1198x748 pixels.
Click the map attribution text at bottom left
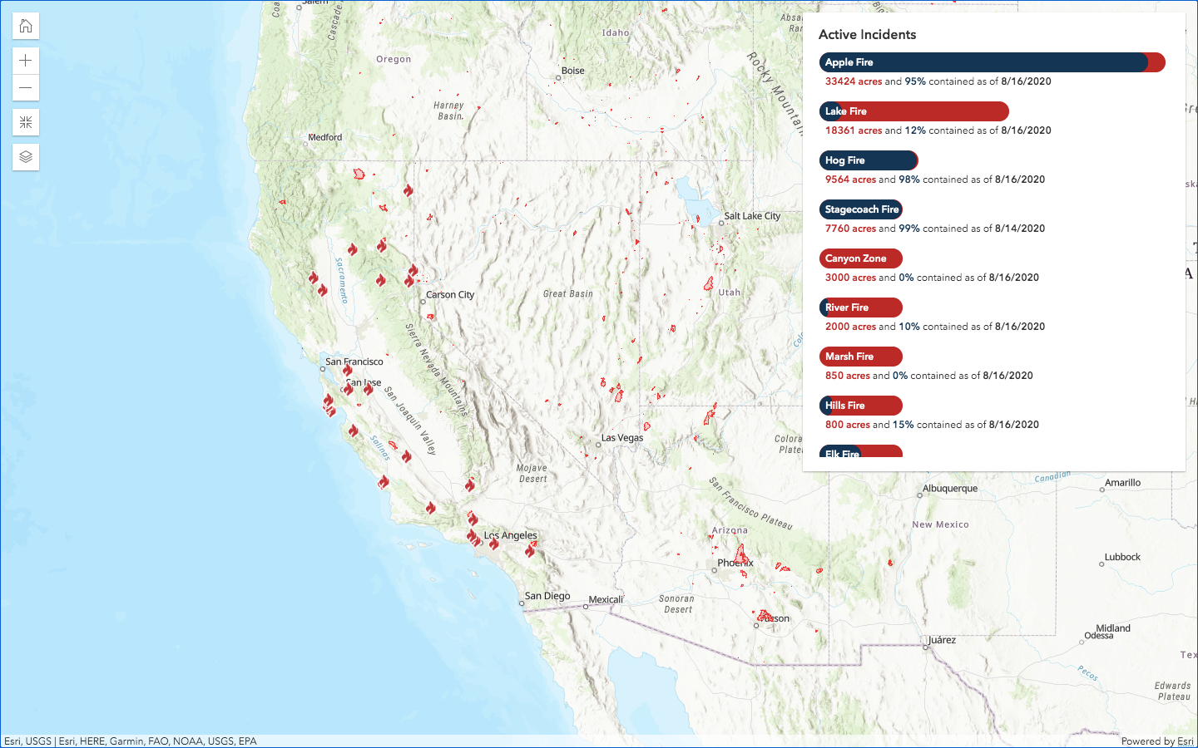tap(131, 741)
